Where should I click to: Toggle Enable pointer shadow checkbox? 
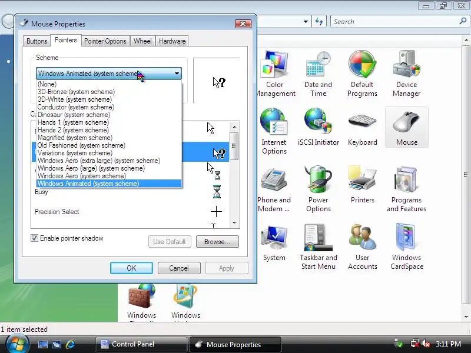tap(34, 238)
